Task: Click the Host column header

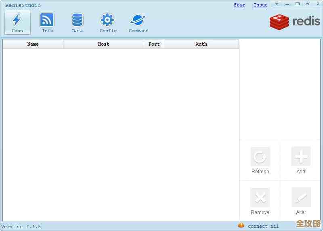Action: pyautogui.click(x=104, y=44)
